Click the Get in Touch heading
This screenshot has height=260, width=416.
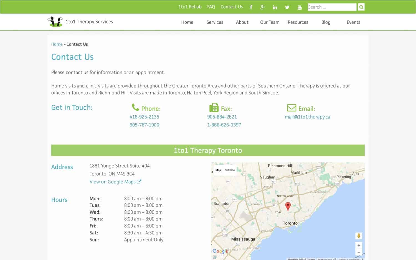click(x=72, y=107)
